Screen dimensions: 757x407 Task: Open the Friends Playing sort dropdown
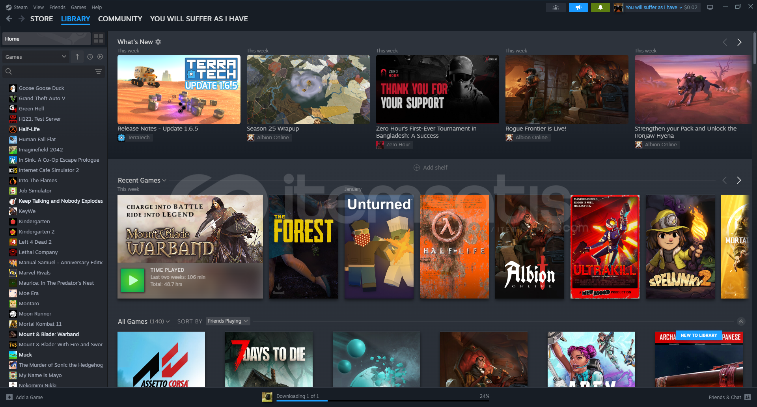tap(228, 321)
